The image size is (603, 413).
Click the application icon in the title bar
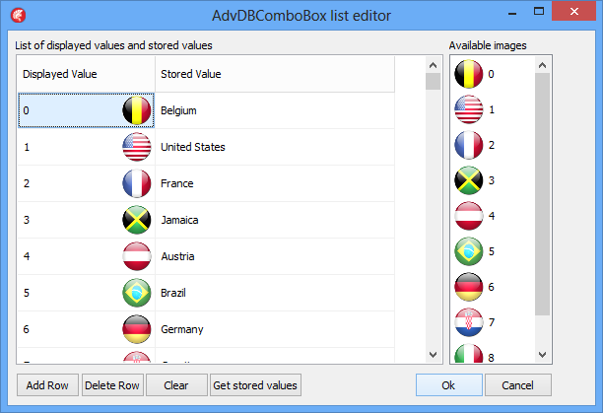[18, 16]
